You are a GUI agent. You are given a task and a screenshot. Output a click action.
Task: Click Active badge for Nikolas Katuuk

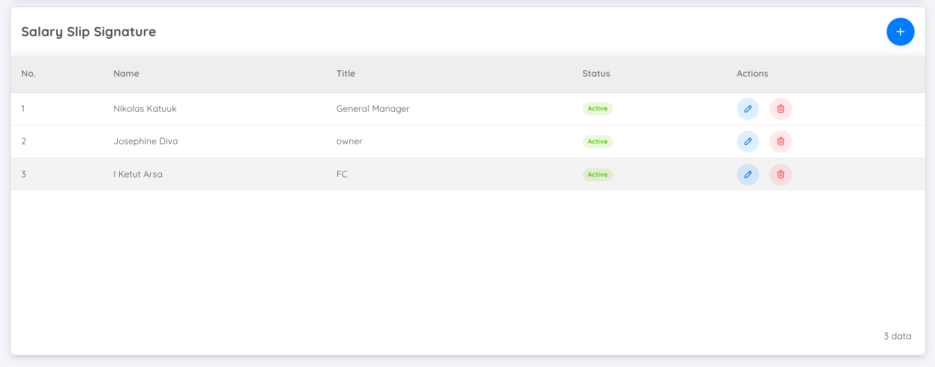597,109
